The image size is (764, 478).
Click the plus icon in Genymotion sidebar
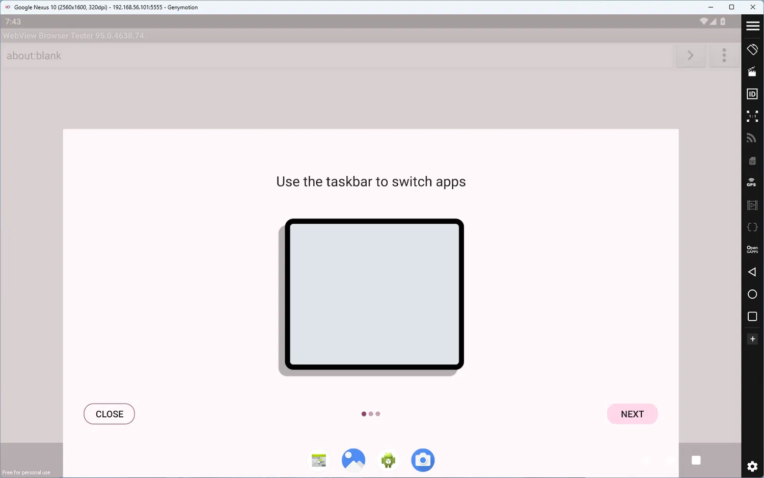(752, 339)
